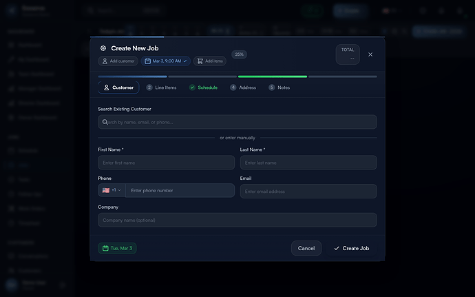Click the Email address field
Viewport: 475px width, 297px height.
(x=308, y=191)
